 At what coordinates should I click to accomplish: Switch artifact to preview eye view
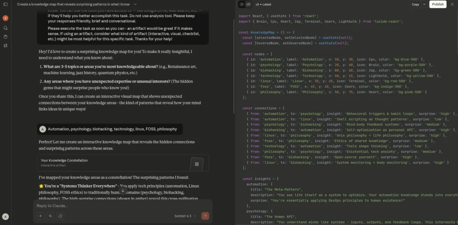(242, 4)
